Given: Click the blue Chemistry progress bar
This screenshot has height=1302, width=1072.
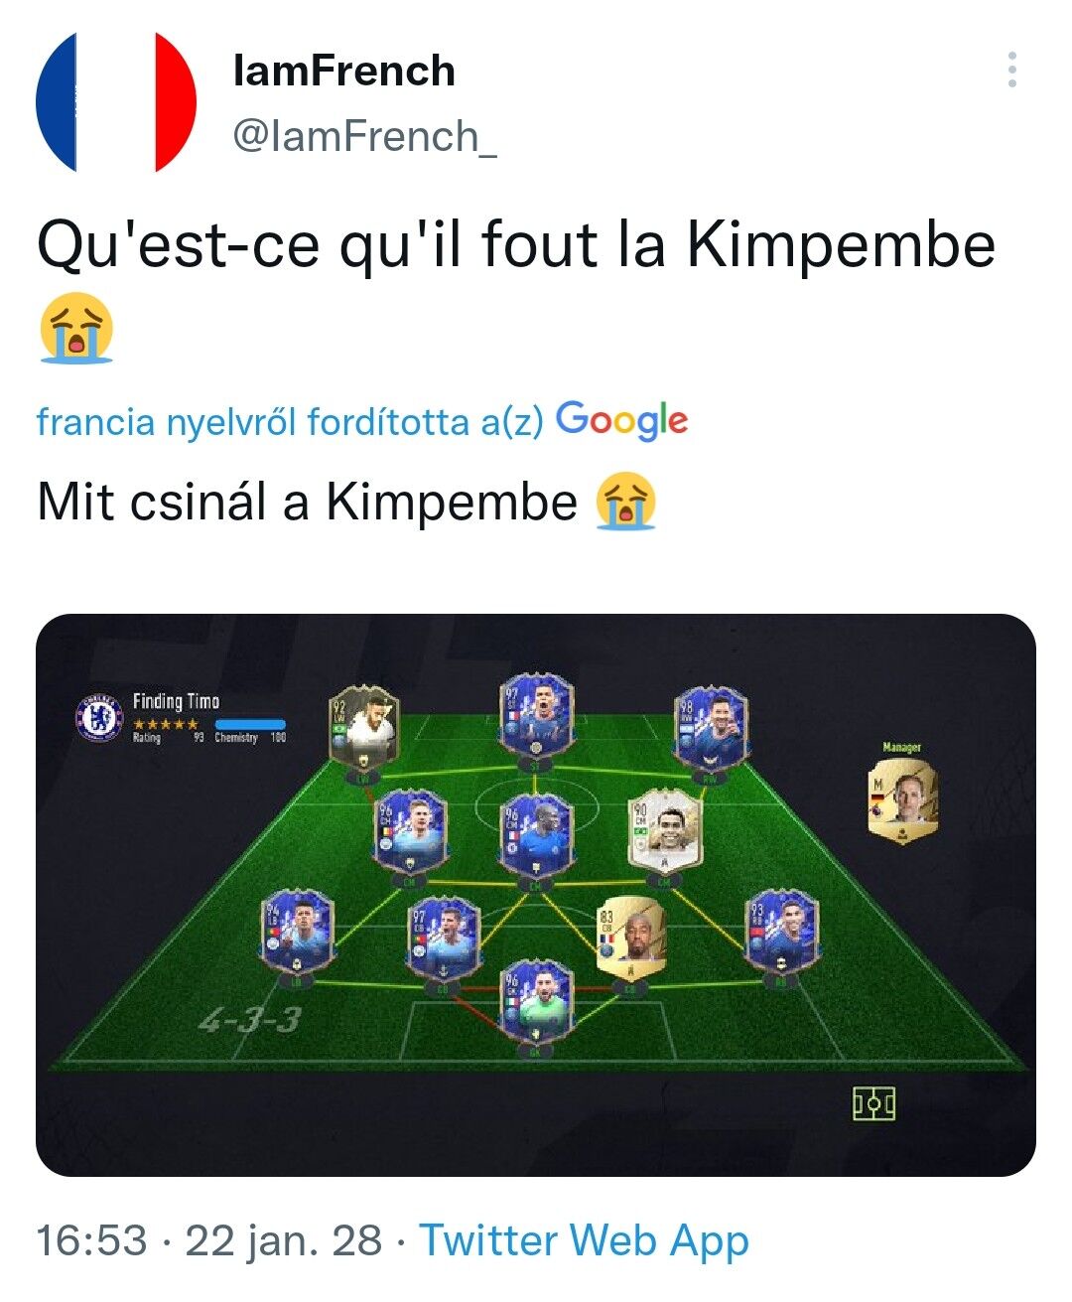Looking at the screenshot, I should [250, 724].
